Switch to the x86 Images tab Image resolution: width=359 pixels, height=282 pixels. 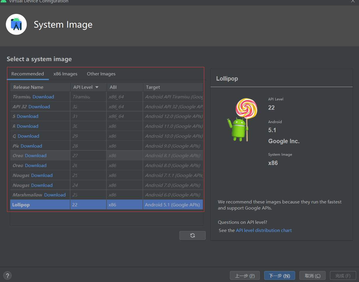tap(65, 74)
